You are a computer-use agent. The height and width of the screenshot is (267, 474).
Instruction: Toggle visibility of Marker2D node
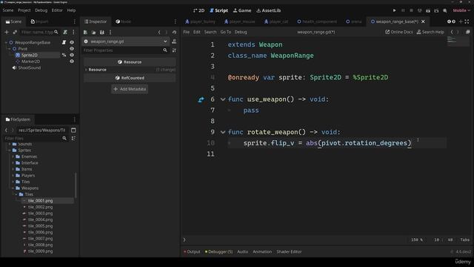coord(72,62)
